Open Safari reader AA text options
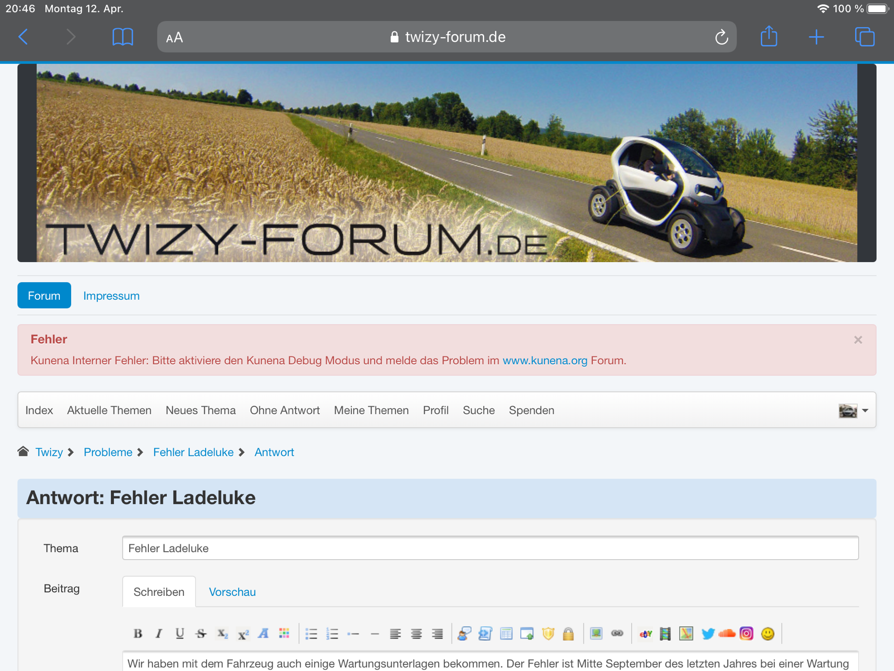Screen dimensions: 894x671 click(174, 38)
